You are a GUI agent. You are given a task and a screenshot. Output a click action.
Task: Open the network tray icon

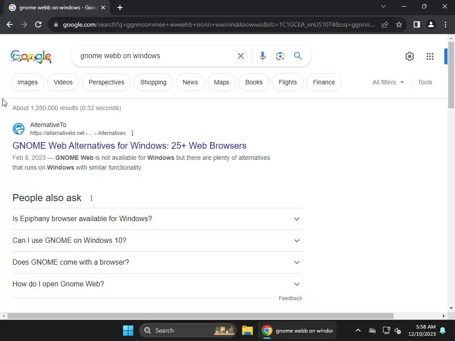386,330
